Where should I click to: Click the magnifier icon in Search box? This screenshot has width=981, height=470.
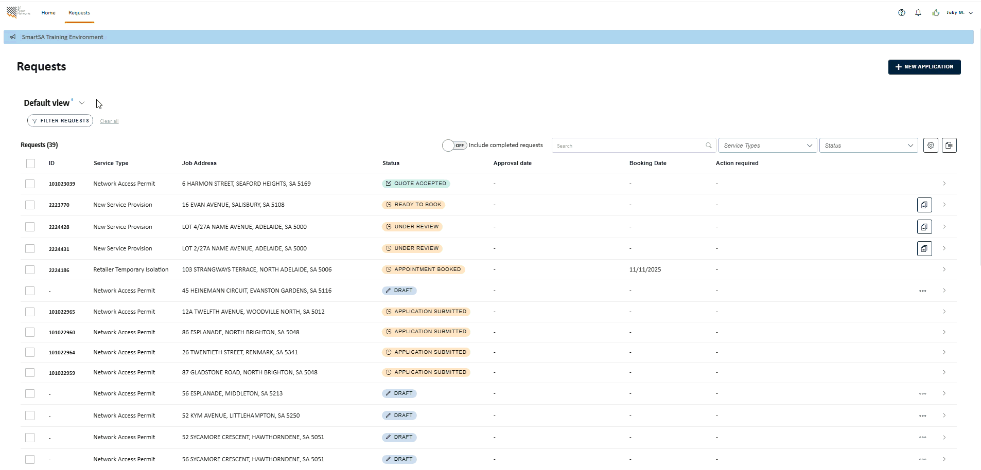[709, 146]
